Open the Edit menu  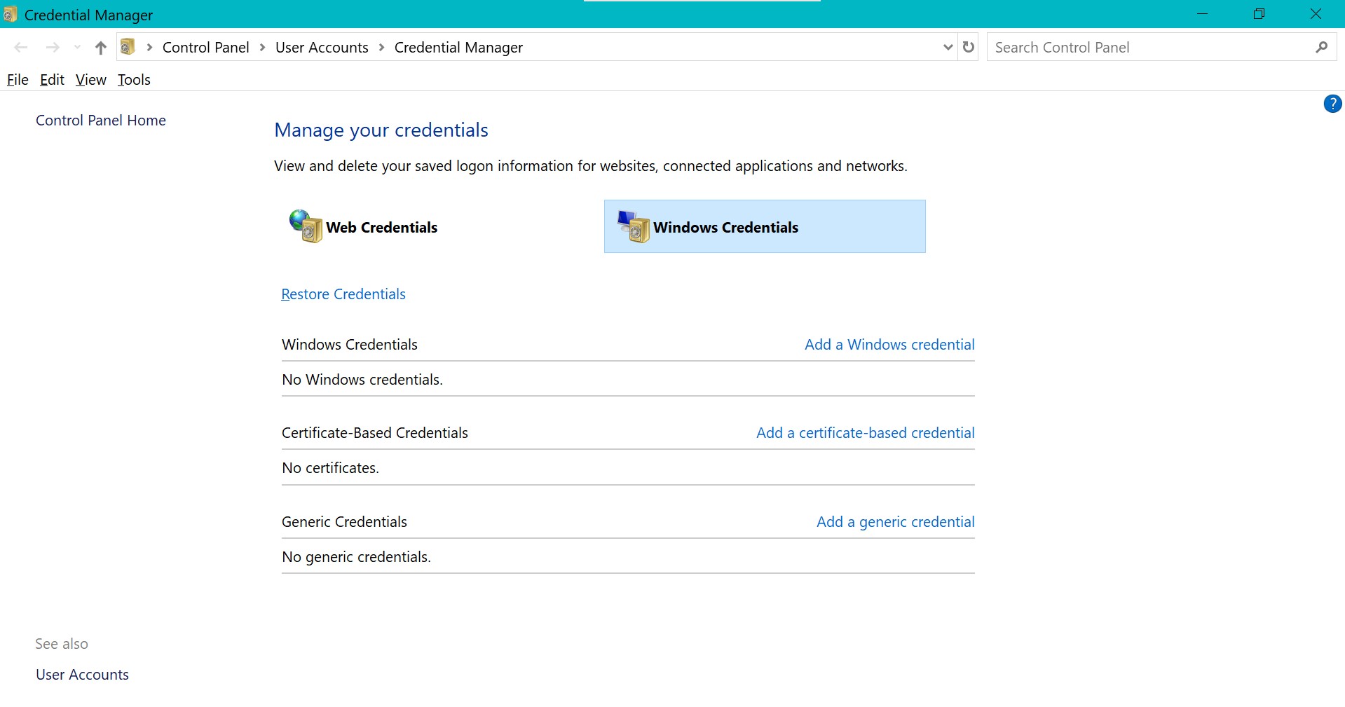point(52,79)
